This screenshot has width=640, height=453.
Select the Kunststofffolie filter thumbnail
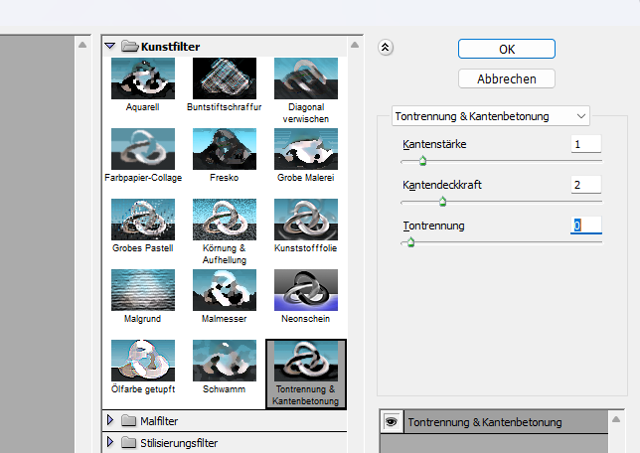[306, 220]
